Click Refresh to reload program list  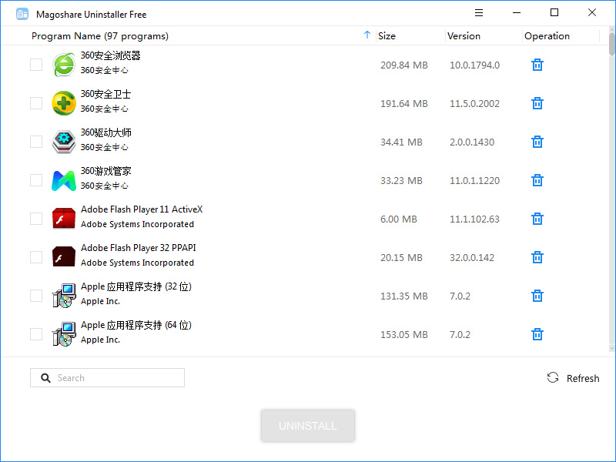coord(574,378)
